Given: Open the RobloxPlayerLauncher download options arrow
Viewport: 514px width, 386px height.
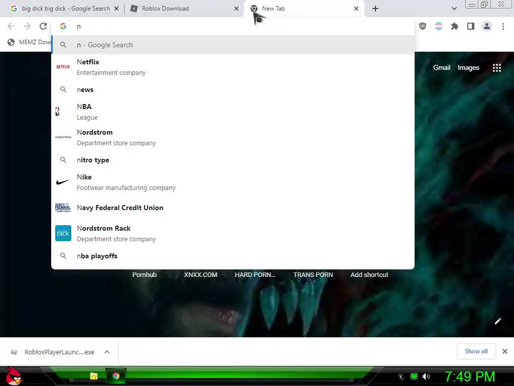Looking at the screenshot, I should [x=107, y=352].
